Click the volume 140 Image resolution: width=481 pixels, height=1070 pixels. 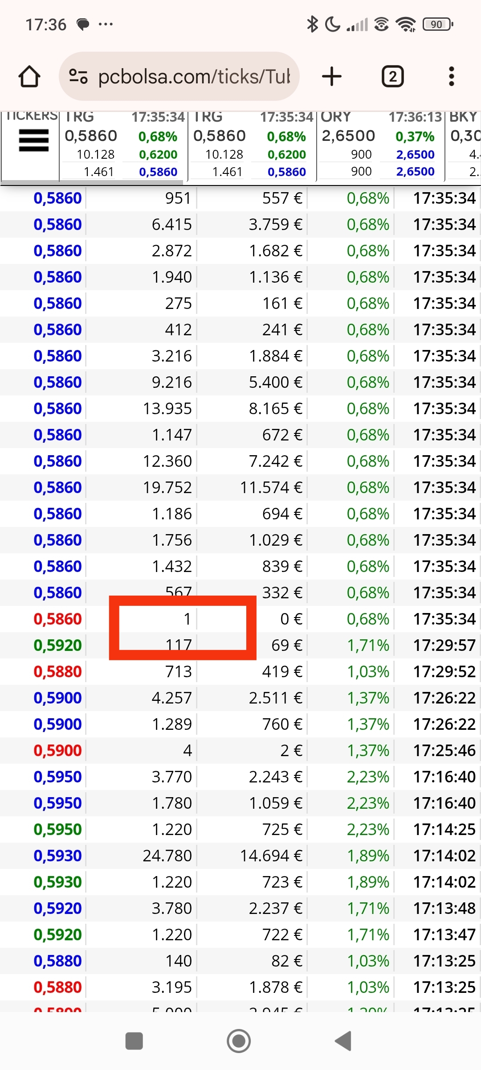(179, 961)
